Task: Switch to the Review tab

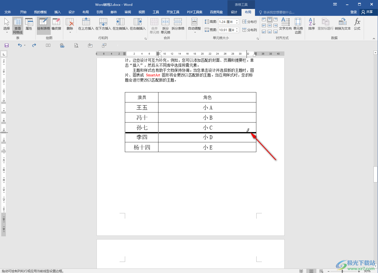Action: point(127,12)
